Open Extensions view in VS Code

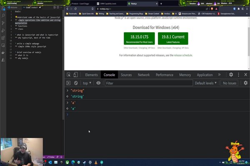[3, 38]
